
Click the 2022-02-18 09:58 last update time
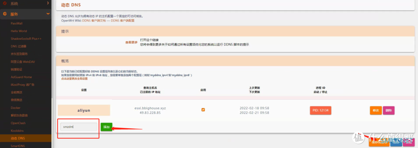[254, 108]
